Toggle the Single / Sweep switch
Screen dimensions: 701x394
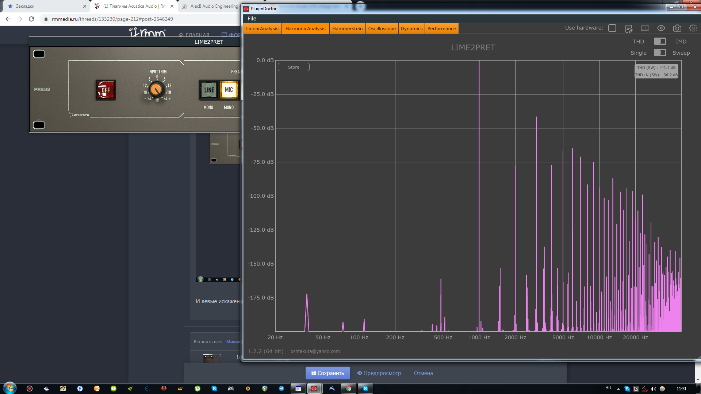point(660,53)
